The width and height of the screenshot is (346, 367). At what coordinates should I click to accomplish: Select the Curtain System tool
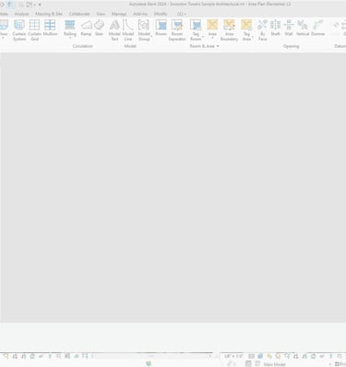point(19,30)
